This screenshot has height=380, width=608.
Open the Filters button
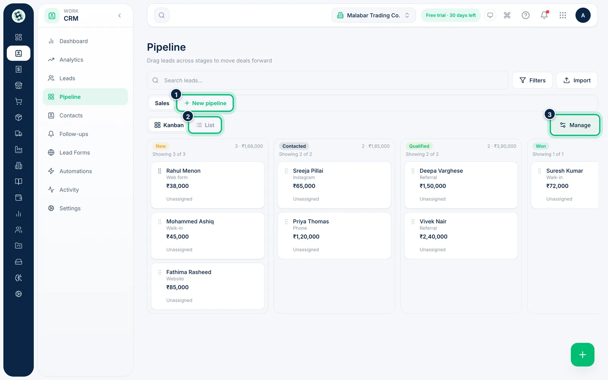pos(532,80)
